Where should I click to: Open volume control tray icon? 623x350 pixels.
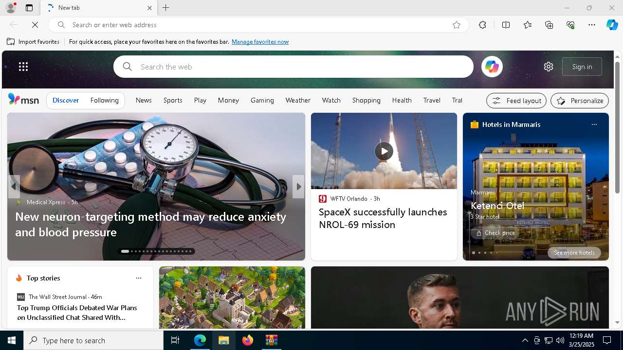[560, 340]
